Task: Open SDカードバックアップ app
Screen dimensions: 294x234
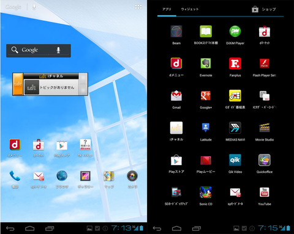Action: coord(176,192)
